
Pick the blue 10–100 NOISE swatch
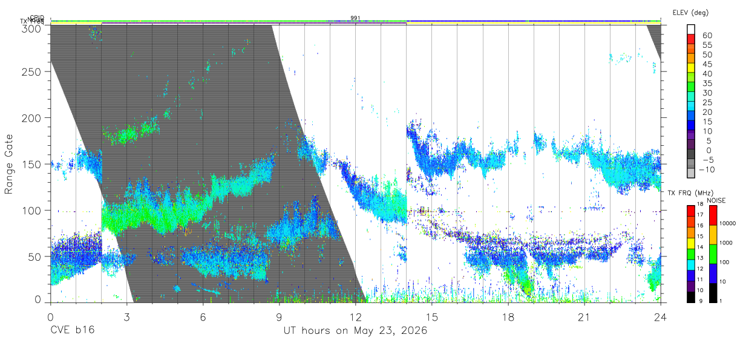(713, 273)
